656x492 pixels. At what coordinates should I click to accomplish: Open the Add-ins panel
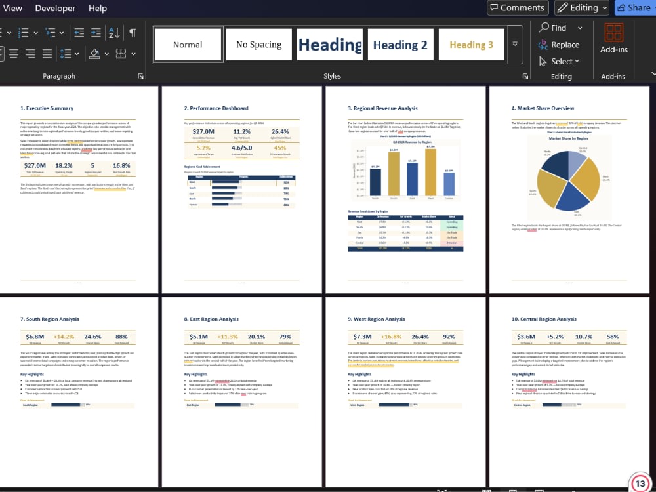click(x=614, y=39)
